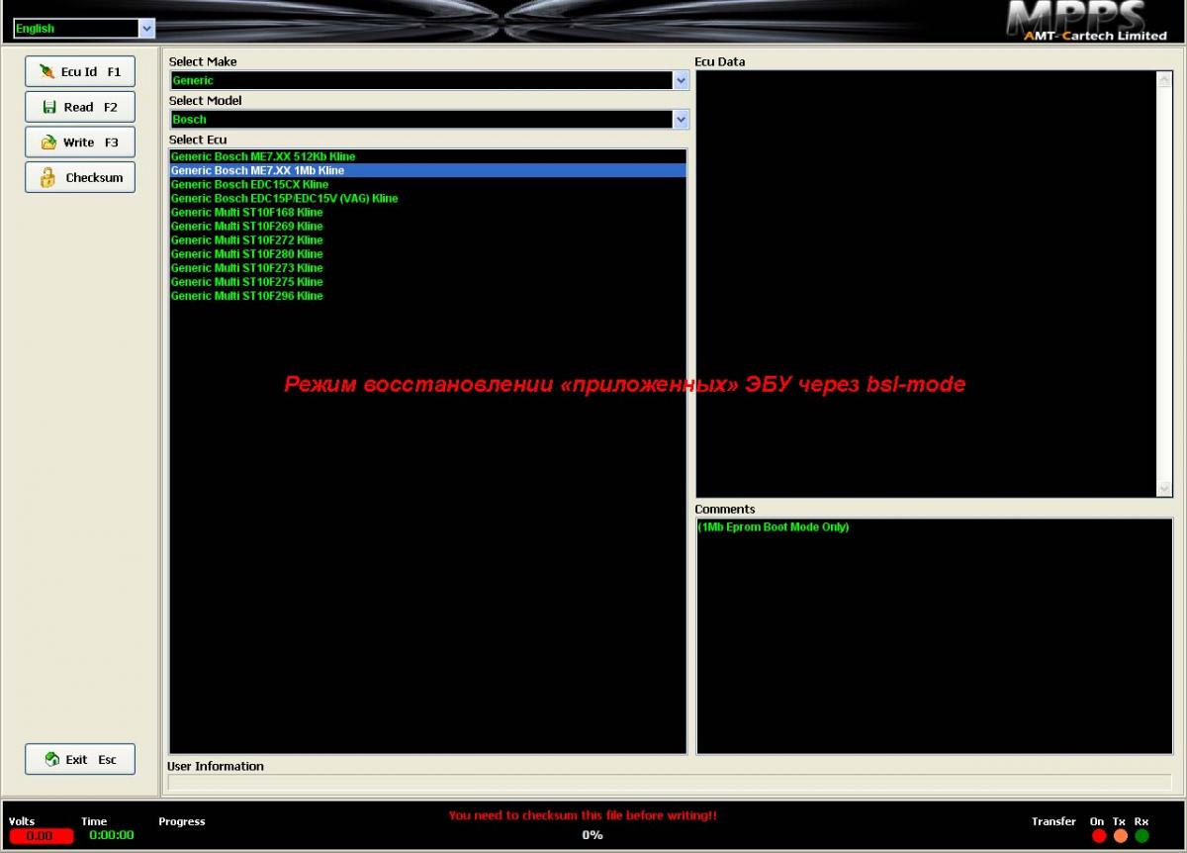Select Generic Multi ST10F280 Kline
Screen dimensions: 1187x853
427,253
